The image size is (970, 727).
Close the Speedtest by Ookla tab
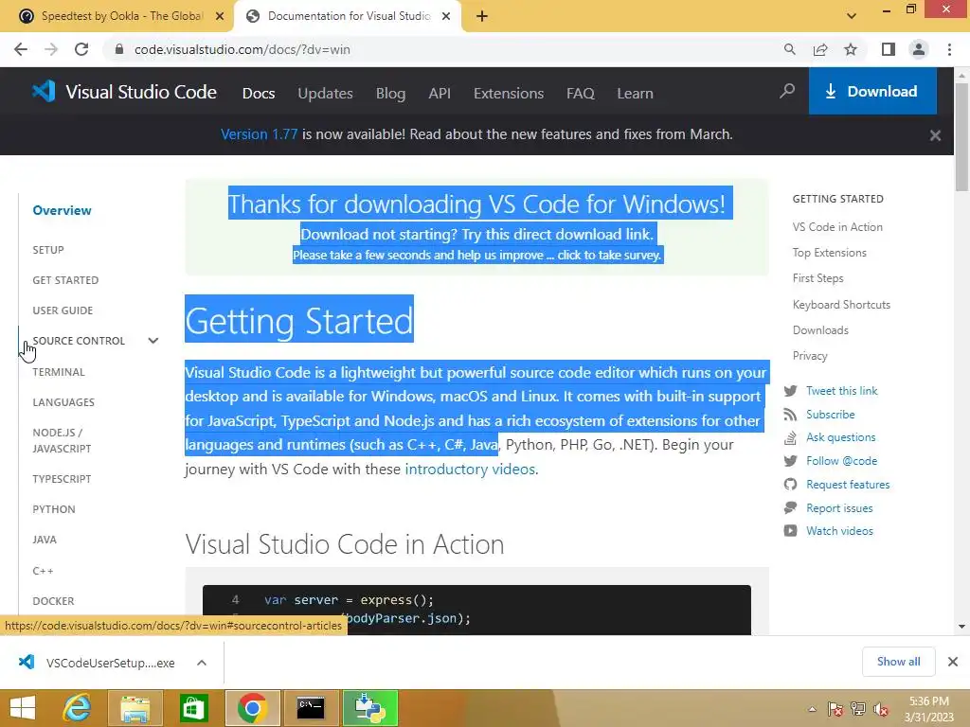pos(220,16)
